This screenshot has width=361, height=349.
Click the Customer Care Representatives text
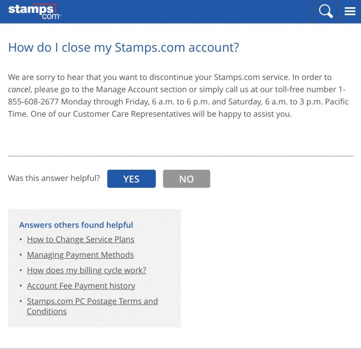(x=132, y=114)
